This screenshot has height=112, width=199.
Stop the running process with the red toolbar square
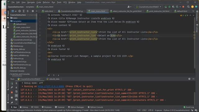[183, 7]
